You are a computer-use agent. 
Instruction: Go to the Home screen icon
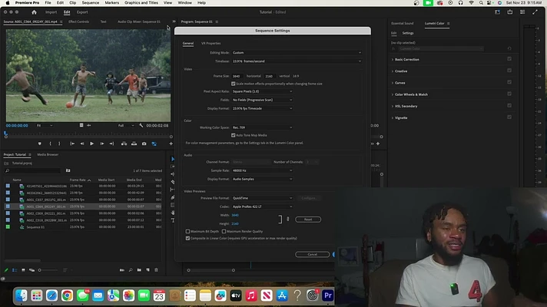[x=34, y=12]
